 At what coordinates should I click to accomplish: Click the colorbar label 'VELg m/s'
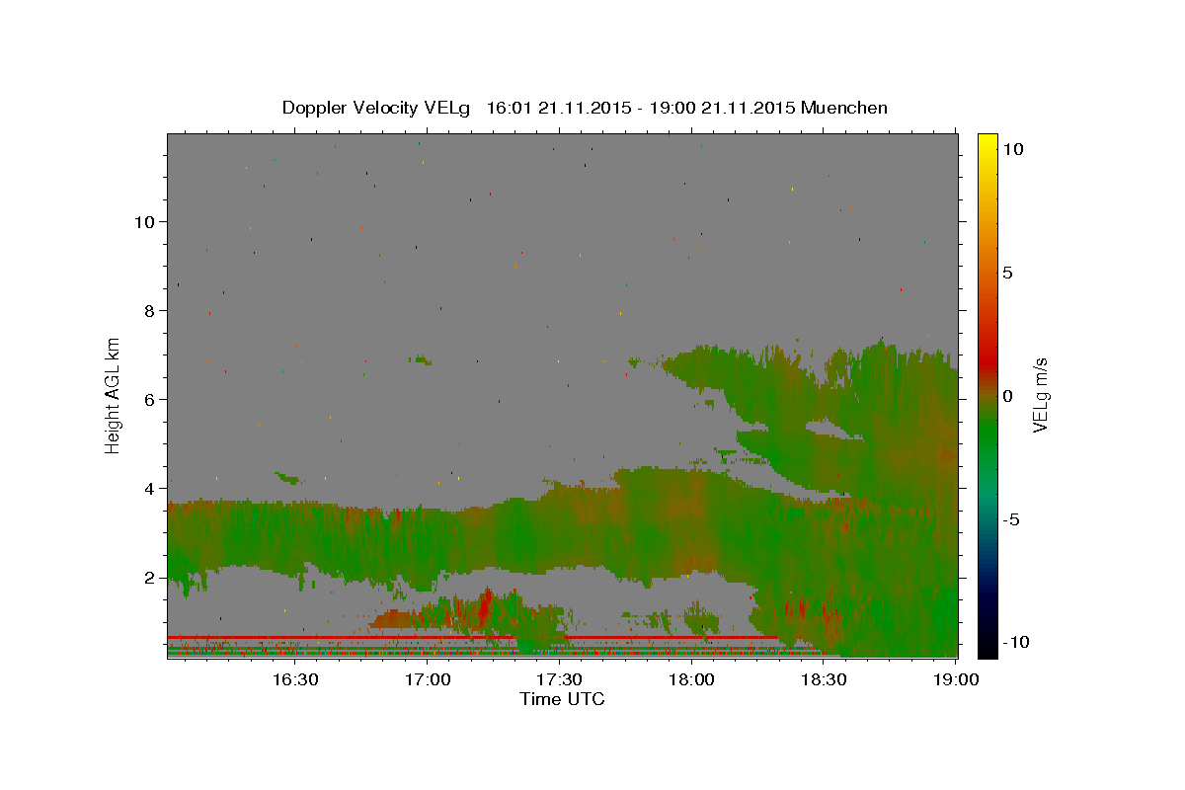1040,395
